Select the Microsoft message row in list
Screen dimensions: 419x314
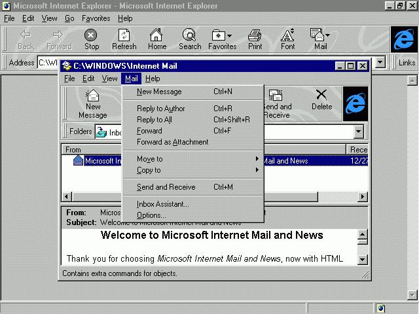(x=215, y=160)
